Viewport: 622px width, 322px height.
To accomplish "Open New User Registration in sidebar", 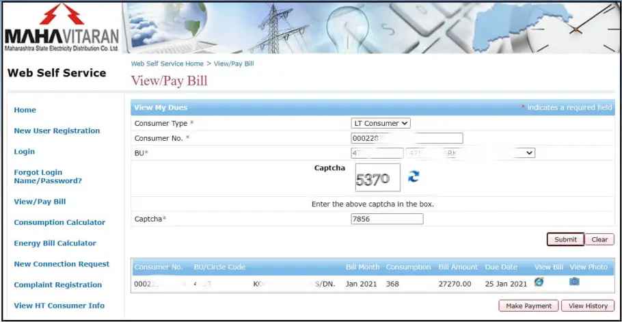I will tap(57, 131).
